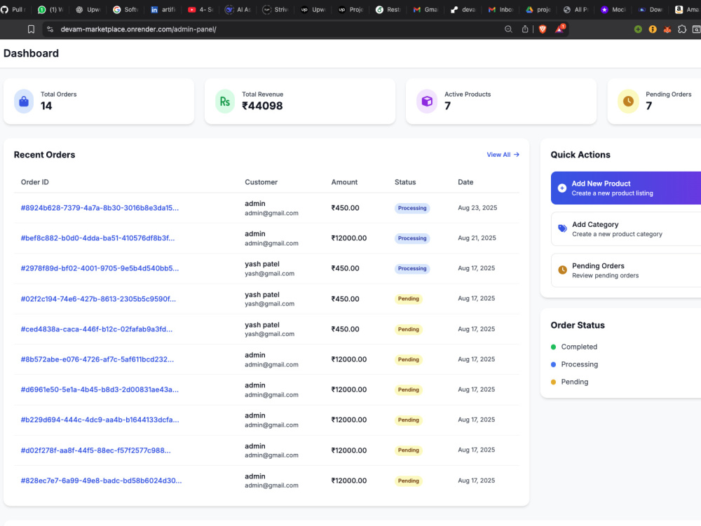Click the Total Revenue Rs icon
The height and width of the screenshot is (526, 701).
[x=225, y=102]
